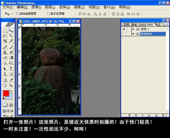
Task: Open the Move tool preset picker dropdown
Action: click(x=12, y=14)
